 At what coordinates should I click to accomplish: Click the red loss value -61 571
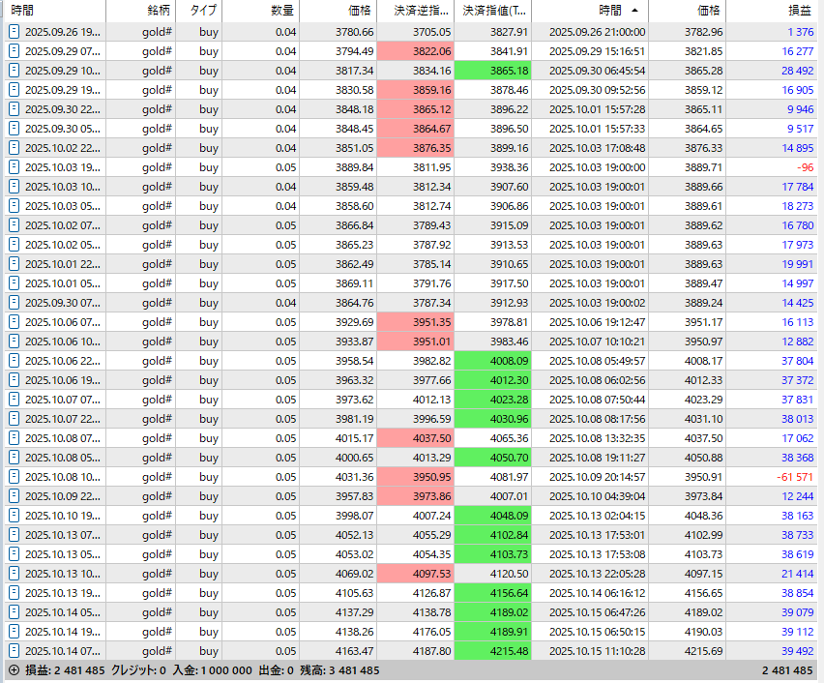(x=795, y=477)
